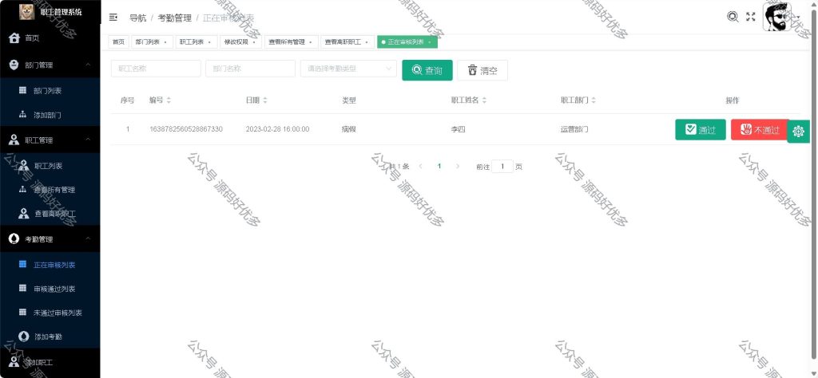Click the 李四 name cell

point(458,129)
